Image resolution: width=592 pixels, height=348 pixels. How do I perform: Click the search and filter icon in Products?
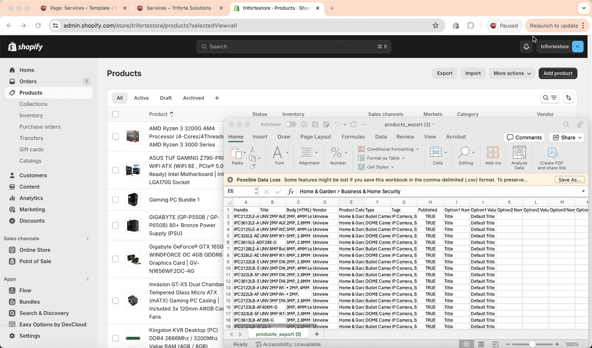click(549, 98)
